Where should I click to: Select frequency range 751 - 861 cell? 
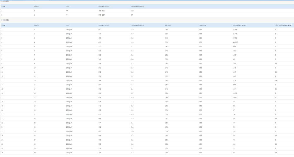pos(102,11)
